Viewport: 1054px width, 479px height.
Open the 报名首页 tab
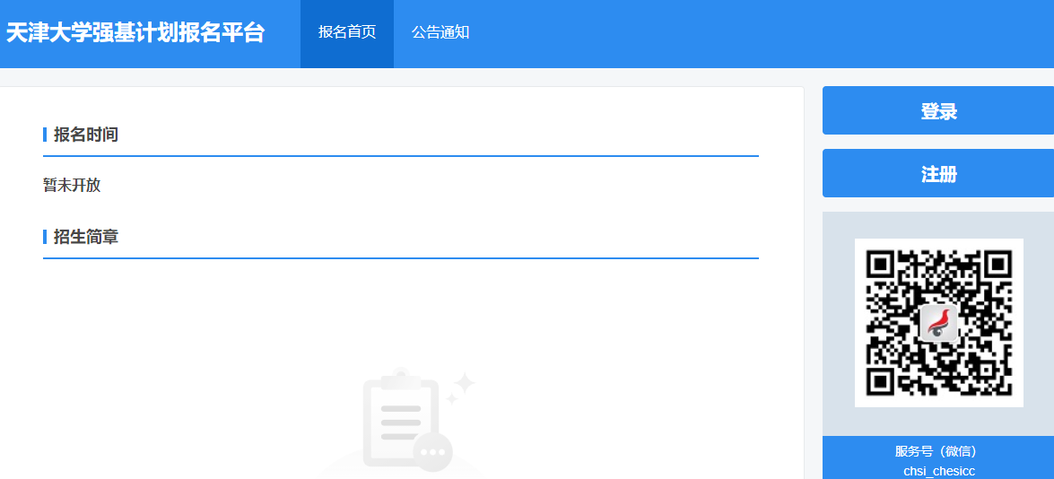pyautogui.click(x=347, y=33)
